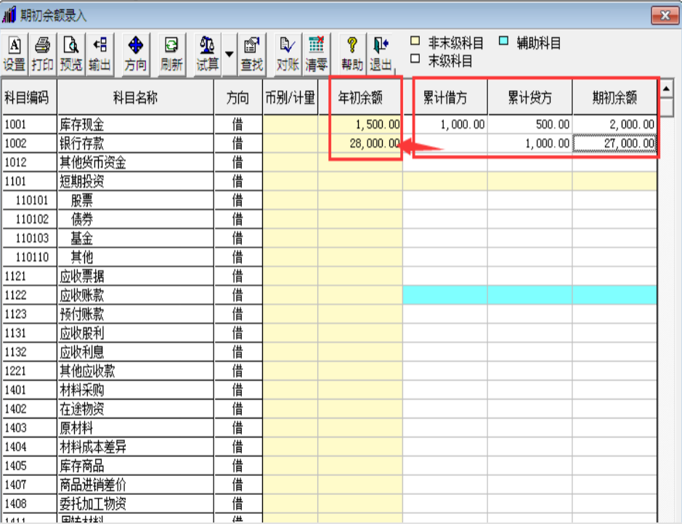Click the 输出 (Export) toolbar icon
This screenshot has width=682, height=524.
point(100,55)
